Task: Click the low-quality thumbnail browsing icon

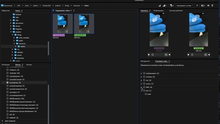Action: click(159, 6)
